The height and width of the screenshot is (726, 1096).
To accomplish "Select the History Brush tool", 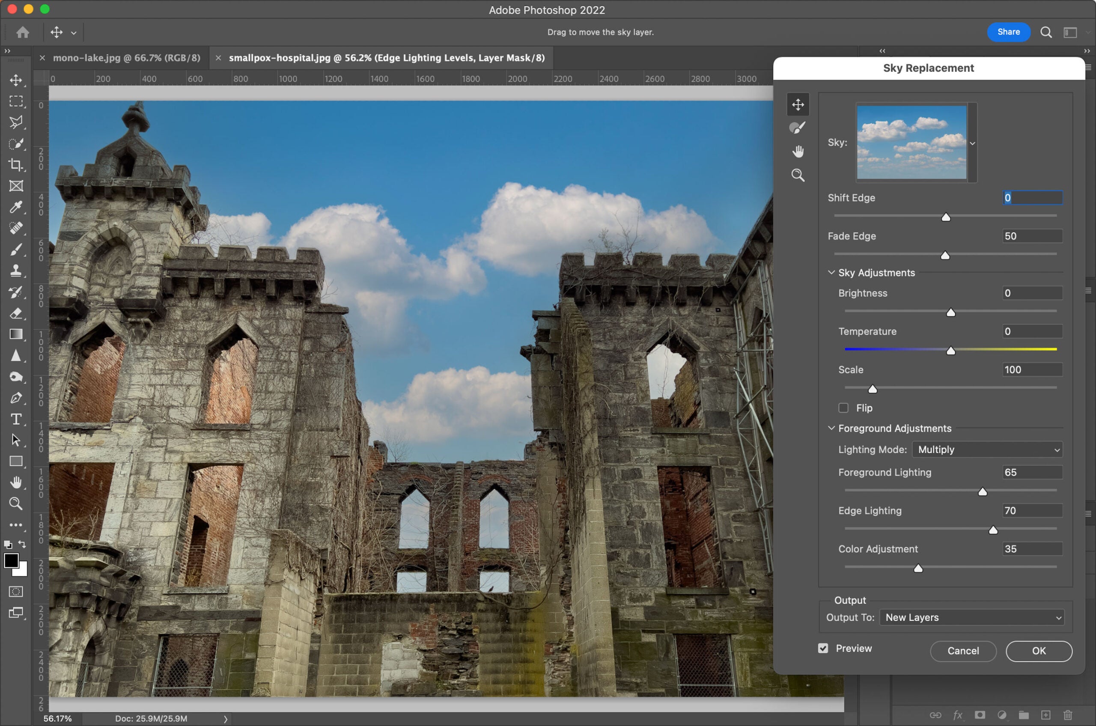I will [16, 292].
